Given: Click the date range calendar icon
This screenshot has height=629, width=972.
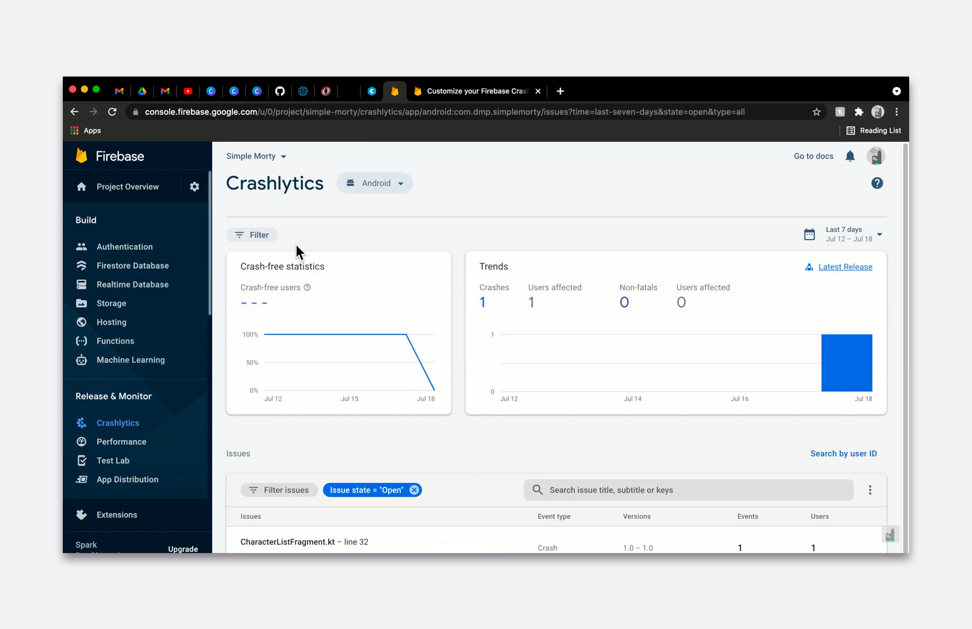Looking at the screenshot, I should [809, 234].
